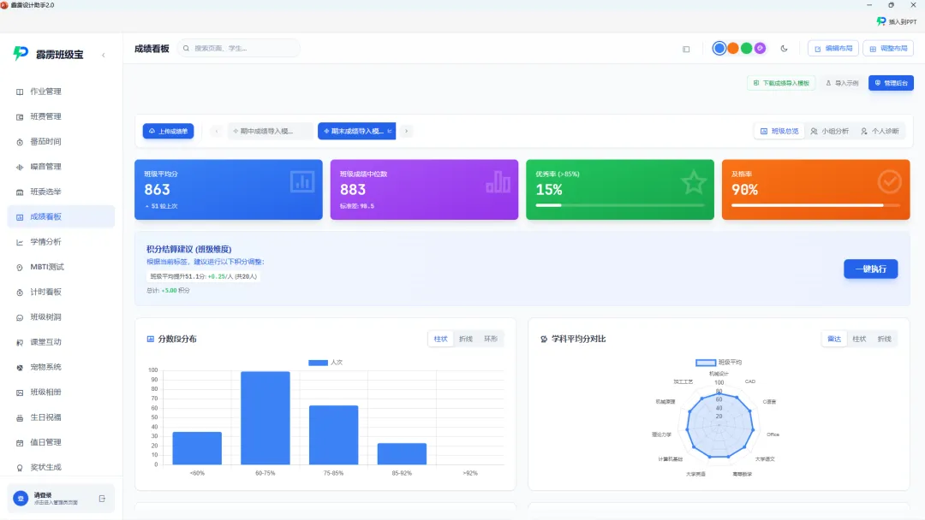Click the left arrow before the 期中成绩 tab
Viewport: 925px width, 520px height.
[217, 131]
